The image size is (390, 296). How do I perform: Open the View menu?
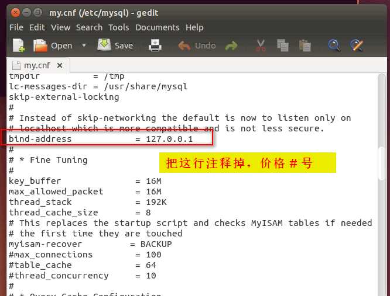tap(61, 27)
